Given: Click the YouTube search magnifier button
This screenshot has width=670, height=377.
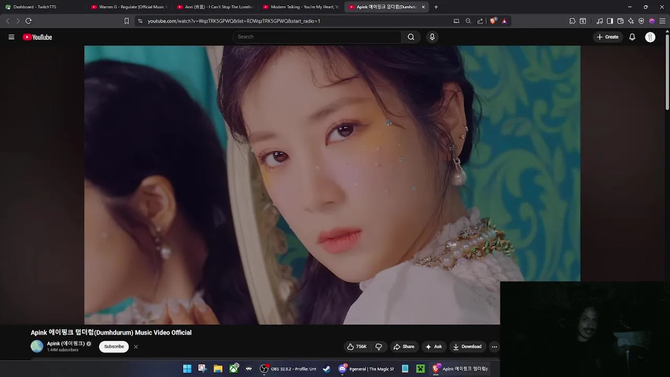Looking at the screenshot, I should [411, 37].
